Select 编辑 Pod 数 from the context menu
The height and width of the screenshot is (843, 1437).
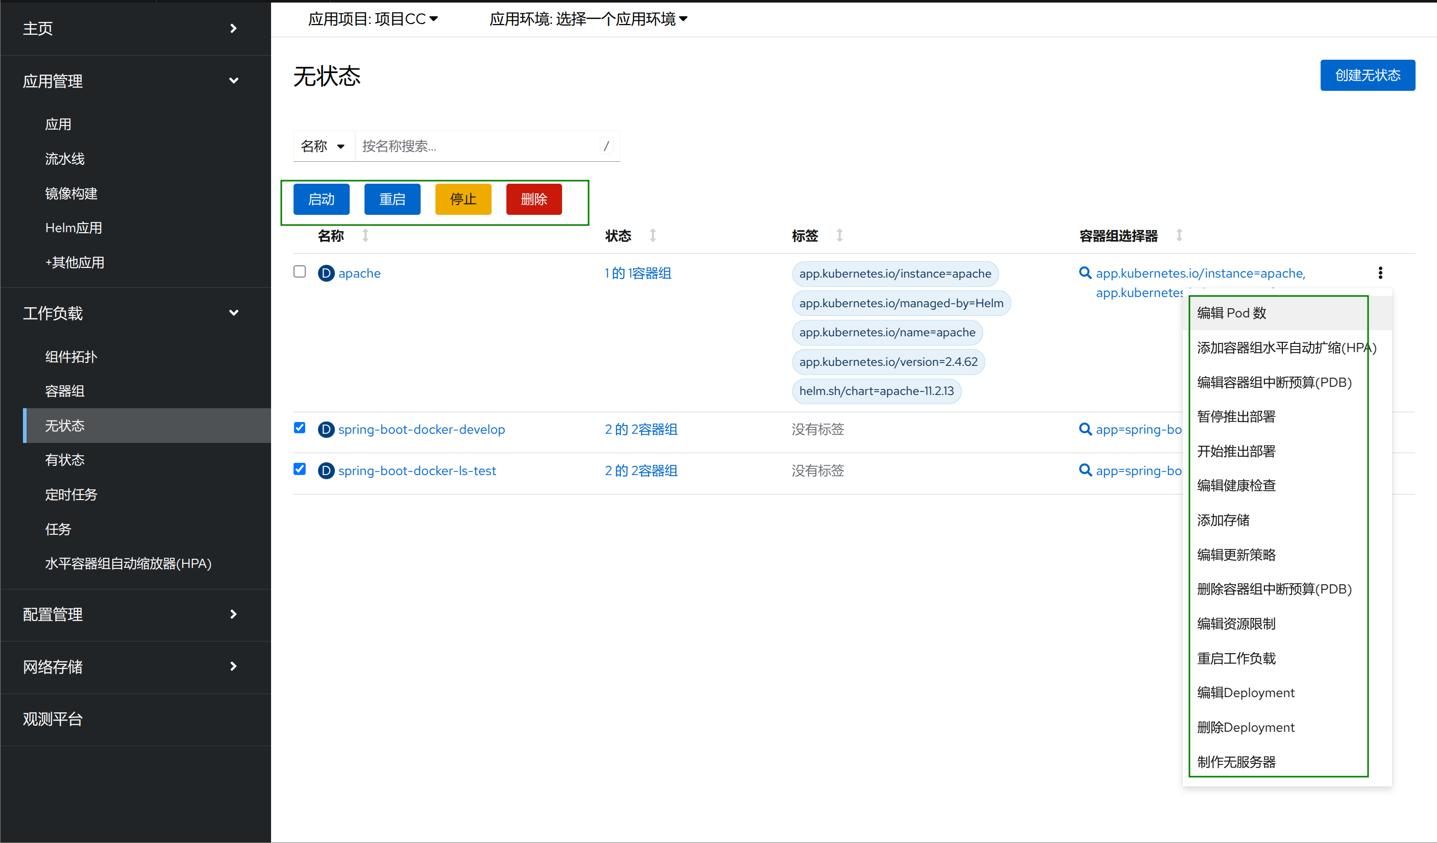click(1232, 313)
